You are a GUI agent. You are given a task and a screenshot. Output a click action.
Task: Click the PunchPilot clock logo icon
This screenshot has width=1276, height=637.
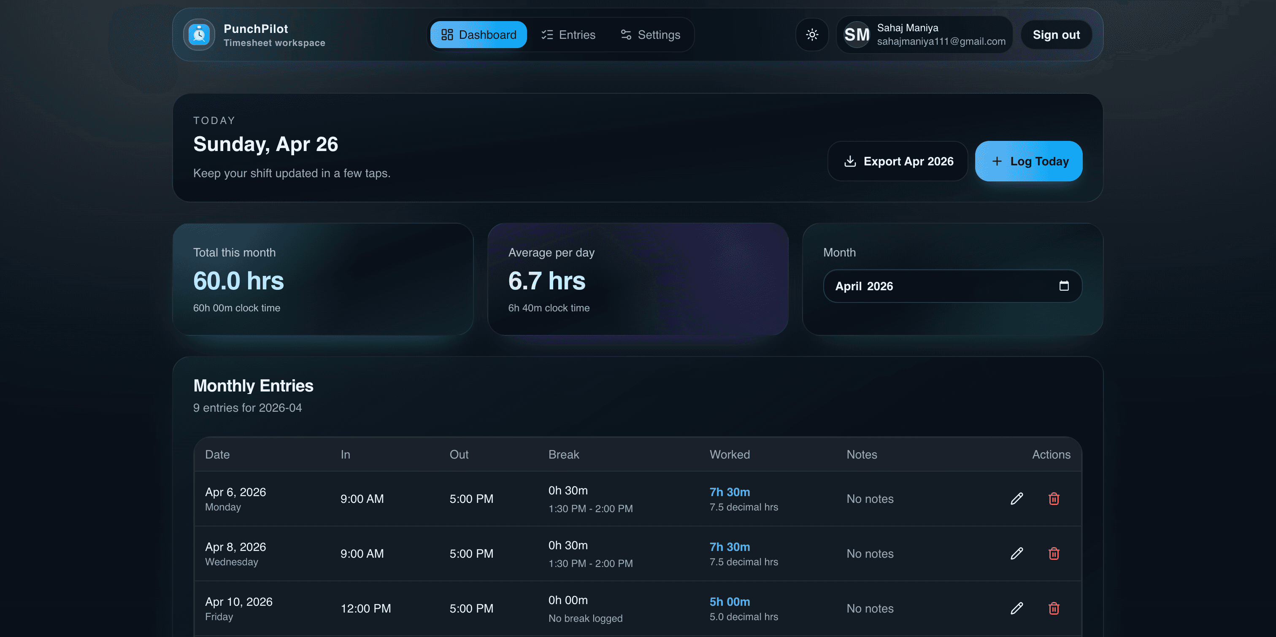point(199,35)
